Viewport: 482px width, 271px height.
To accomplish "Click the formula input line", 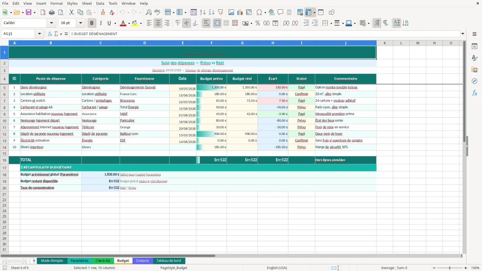I will click(265, 34).
